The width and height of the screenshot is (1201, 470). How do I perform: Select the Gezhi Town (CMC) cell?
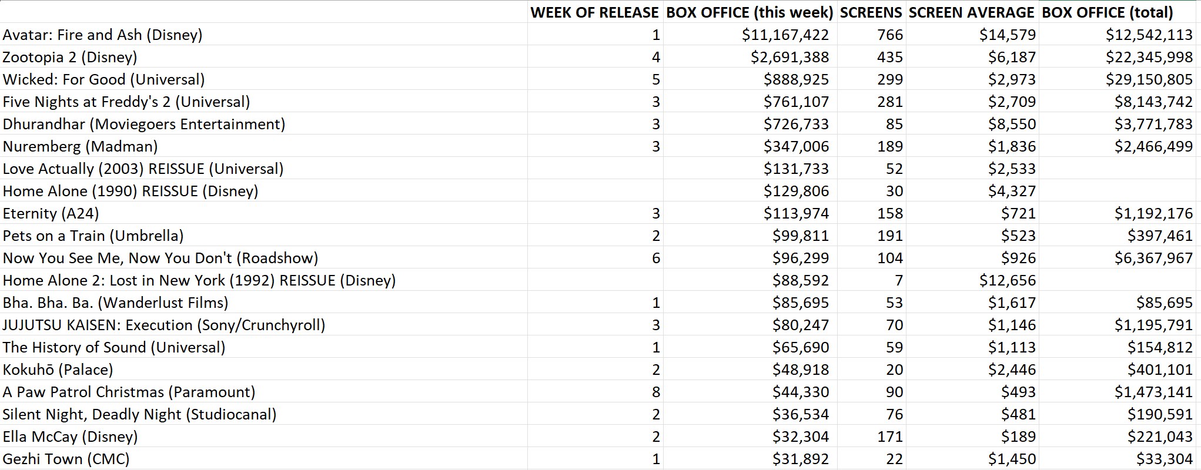[66, 459]
